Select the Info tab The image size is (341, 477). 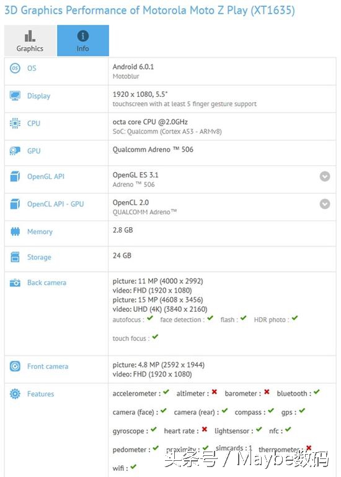click(83, 40)
